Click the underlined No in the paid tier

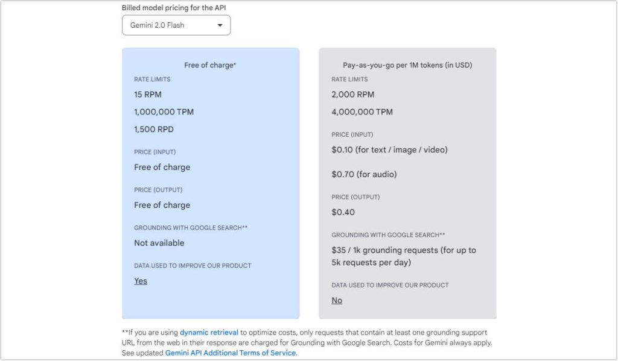pos(337,300)
